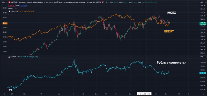Click the 100.00 value on left price scale
Image resolution: width=207 pixels, height=96 pixels.
coord(5,8)
